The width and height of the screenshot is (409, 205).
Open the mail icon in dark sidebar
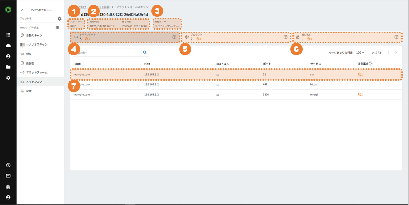click(8, 176)
